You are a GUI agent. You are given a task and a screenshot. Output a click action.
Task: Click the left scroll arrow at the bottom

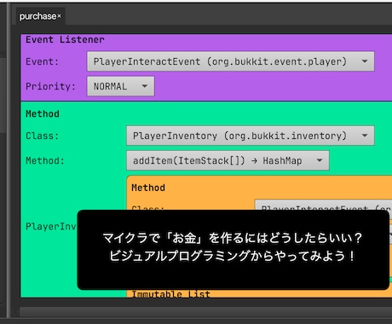click(x=15, y=312)
